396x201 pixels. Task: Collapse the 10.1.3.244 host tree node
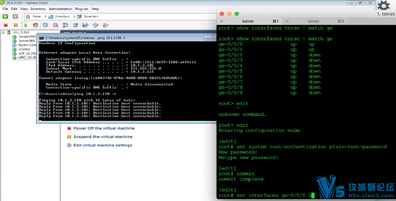point(3,32)
